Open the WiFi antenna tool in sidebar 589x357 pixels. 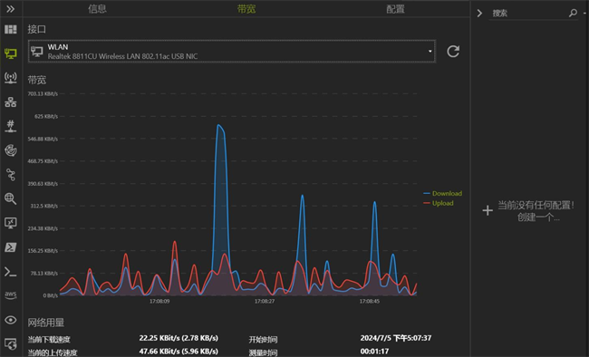pyautogui.click(x=11, y=78)
